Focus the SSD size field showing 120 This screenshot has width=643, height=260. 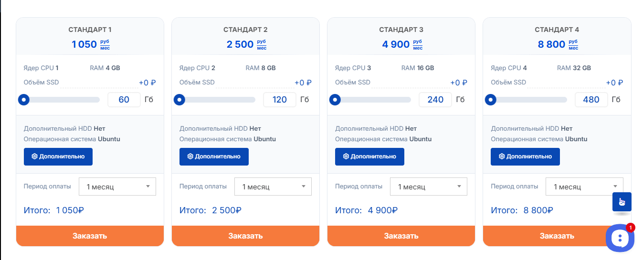click(279, 100)
